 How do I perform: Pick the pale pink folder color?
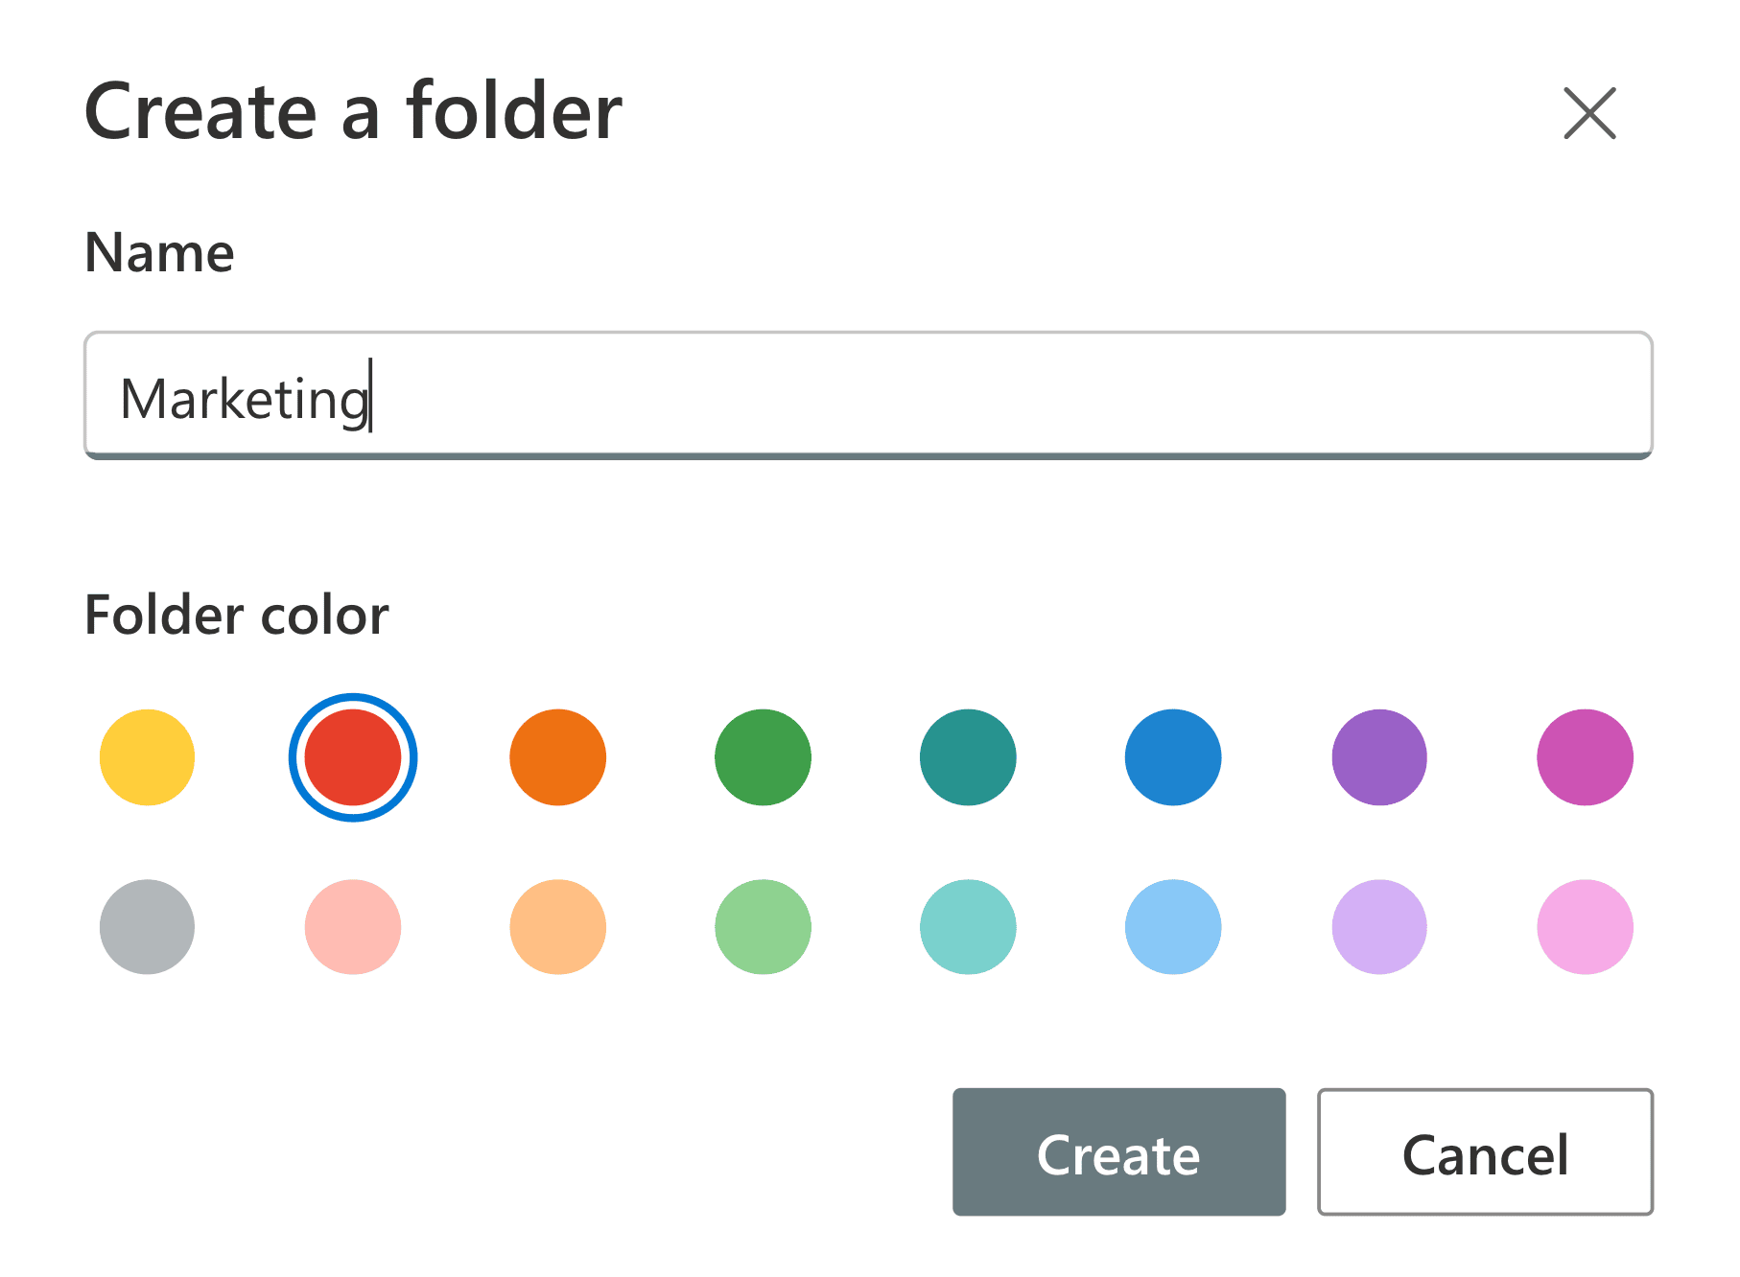click(1584, 927)
